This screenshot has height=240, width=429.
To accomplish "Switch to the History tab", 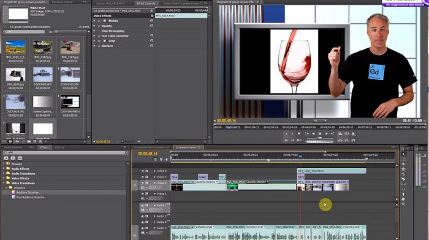I will [x=59, y=147].
